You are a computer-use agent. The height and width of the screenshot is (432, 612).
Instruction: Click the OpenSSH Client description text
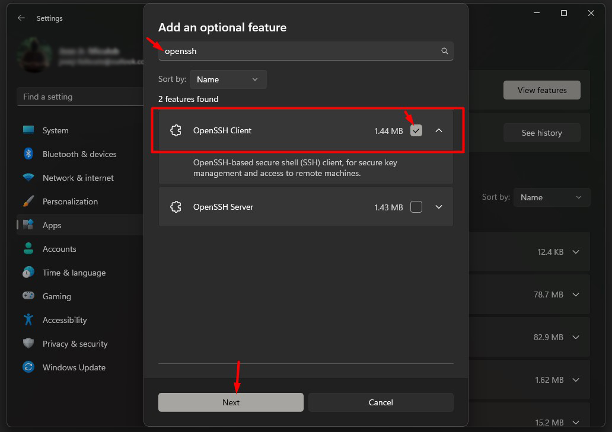coord(295,168)
